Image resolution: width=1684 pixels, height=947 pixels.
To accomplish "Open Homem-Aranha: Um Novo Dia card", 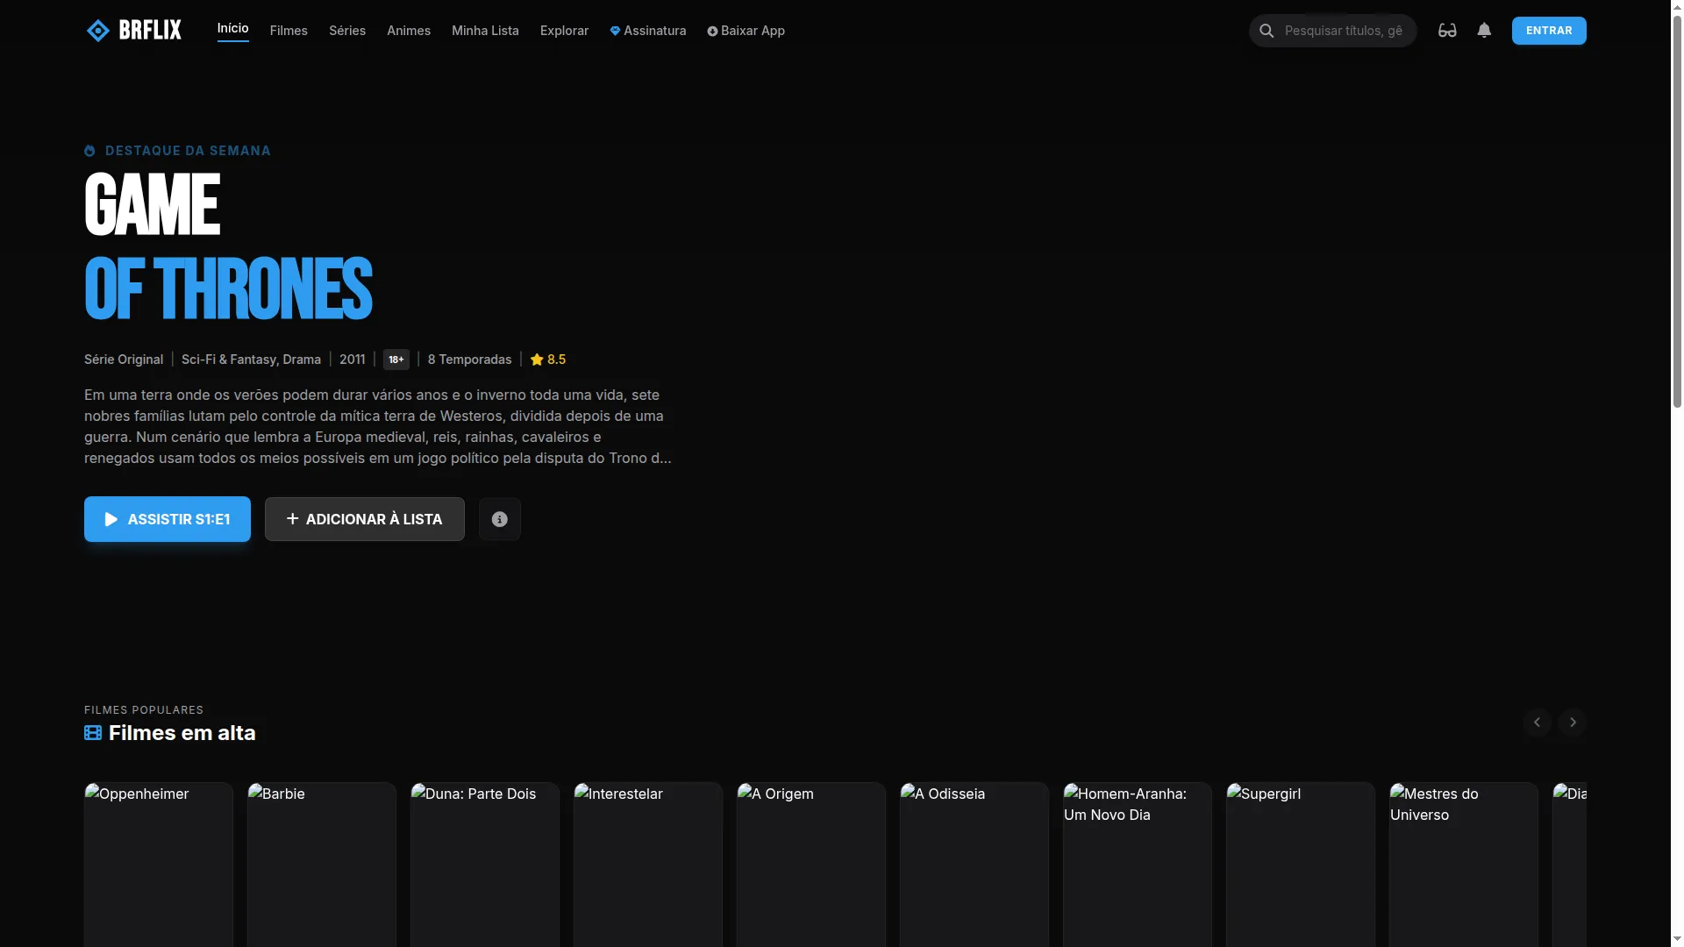I will click(1138, 865).
